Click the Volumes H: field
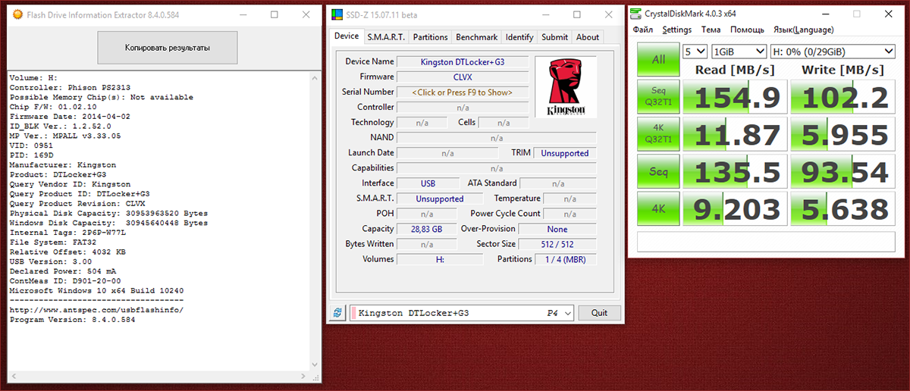 [x=440, y=259]
